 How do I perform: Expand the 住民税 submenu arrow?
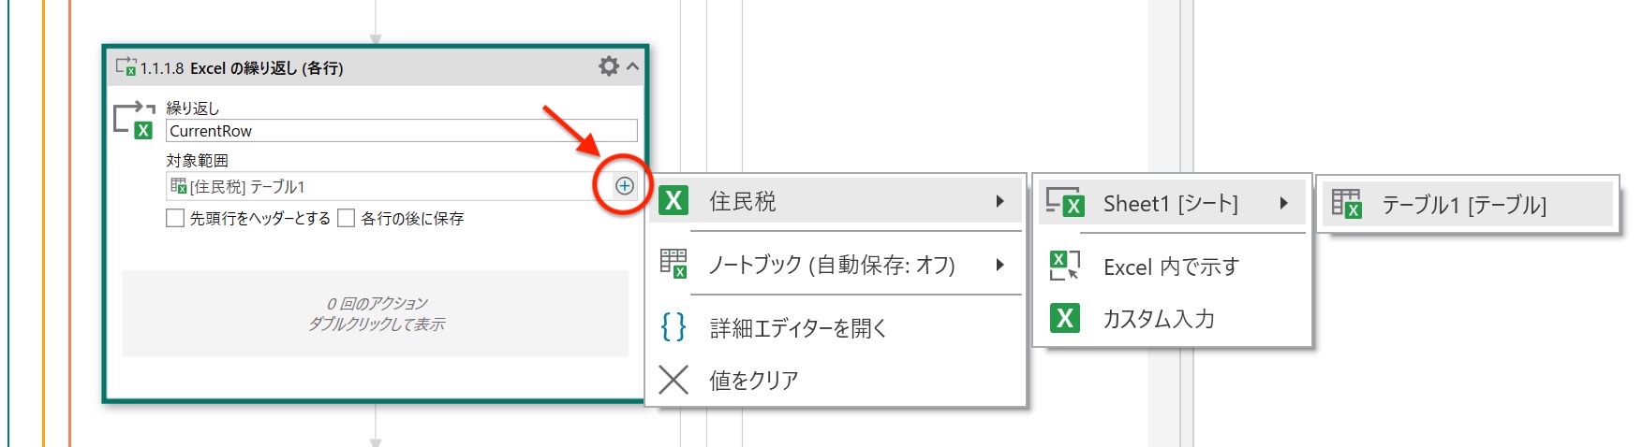[999, 201]
